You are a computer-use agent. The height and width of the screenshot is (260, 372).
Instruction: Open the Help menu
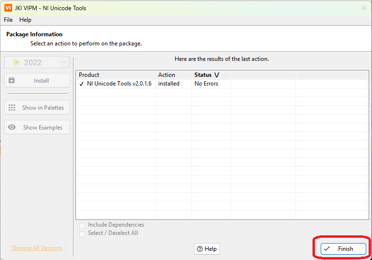pyautogui.click(x=25, y=20)
